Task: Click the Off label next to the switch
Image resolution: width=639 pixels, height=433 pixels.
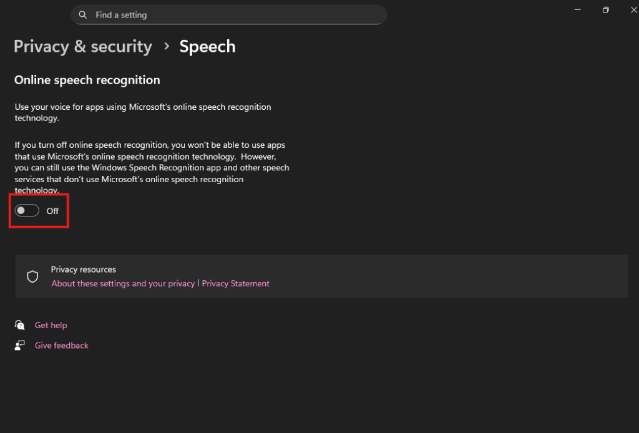Action: (52, 210)
